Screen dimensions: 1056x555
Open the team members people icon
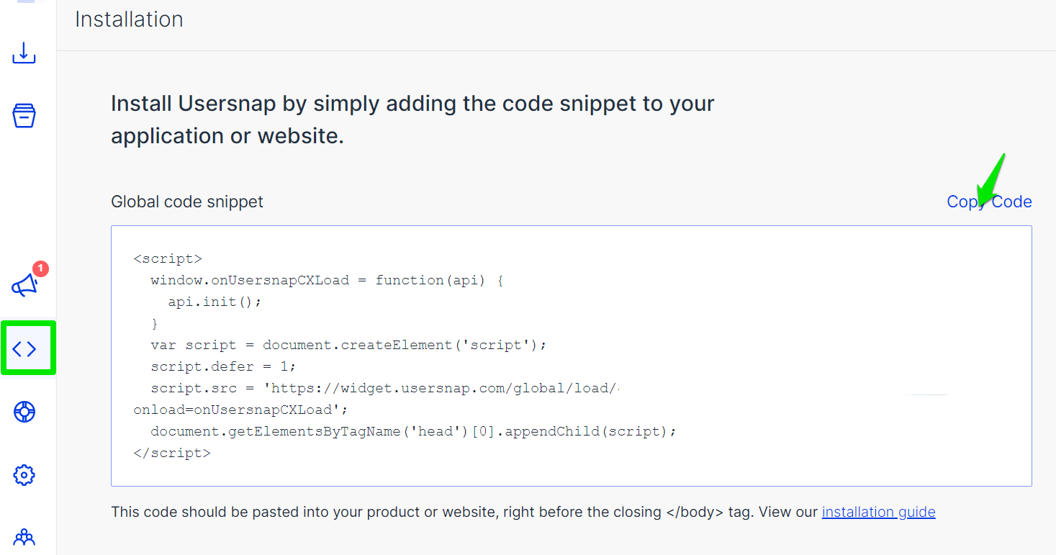(x=24, y=537)
